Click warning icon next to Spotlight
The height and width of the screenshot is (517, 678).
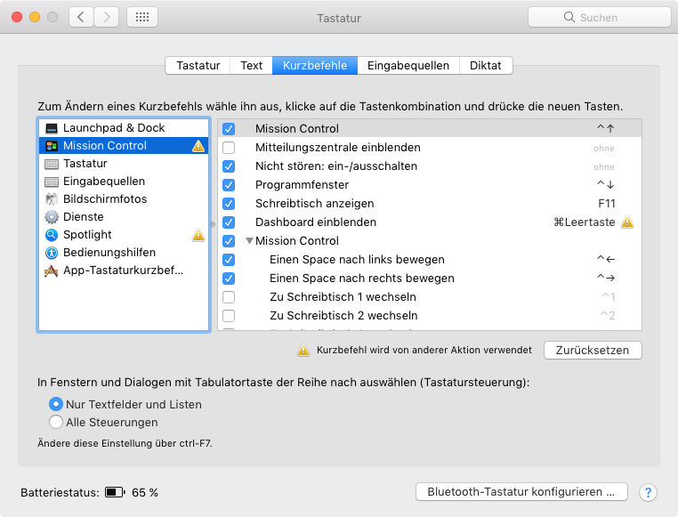point(198,235)
